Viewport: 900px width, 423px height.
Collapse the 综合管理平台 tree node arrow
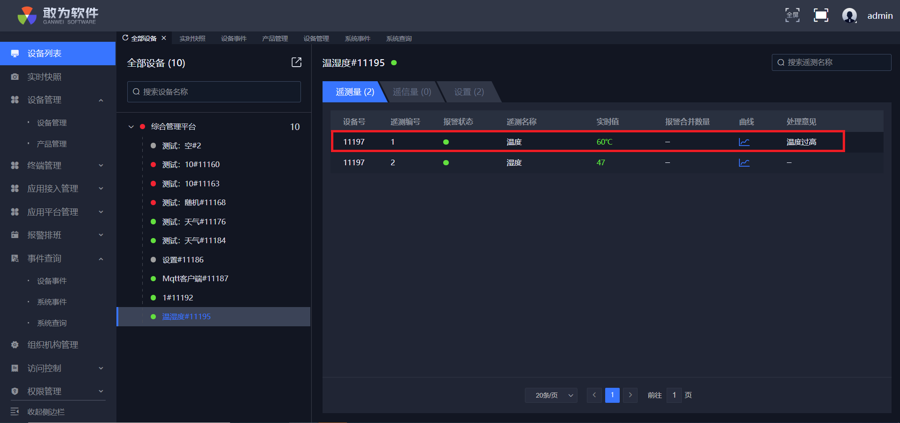pos(131,127)
